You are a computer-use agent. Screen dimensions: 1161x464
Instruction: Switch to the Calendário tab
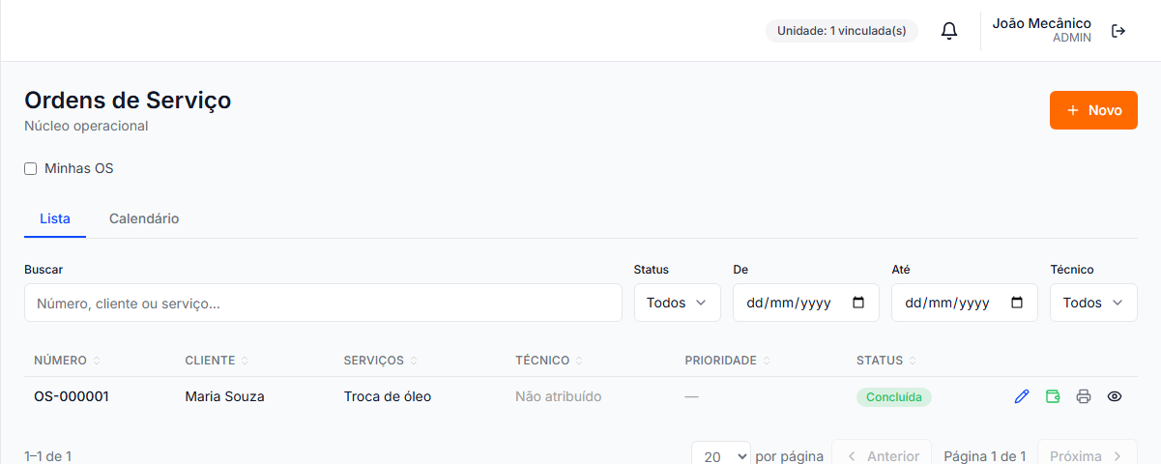click(144, 218)
